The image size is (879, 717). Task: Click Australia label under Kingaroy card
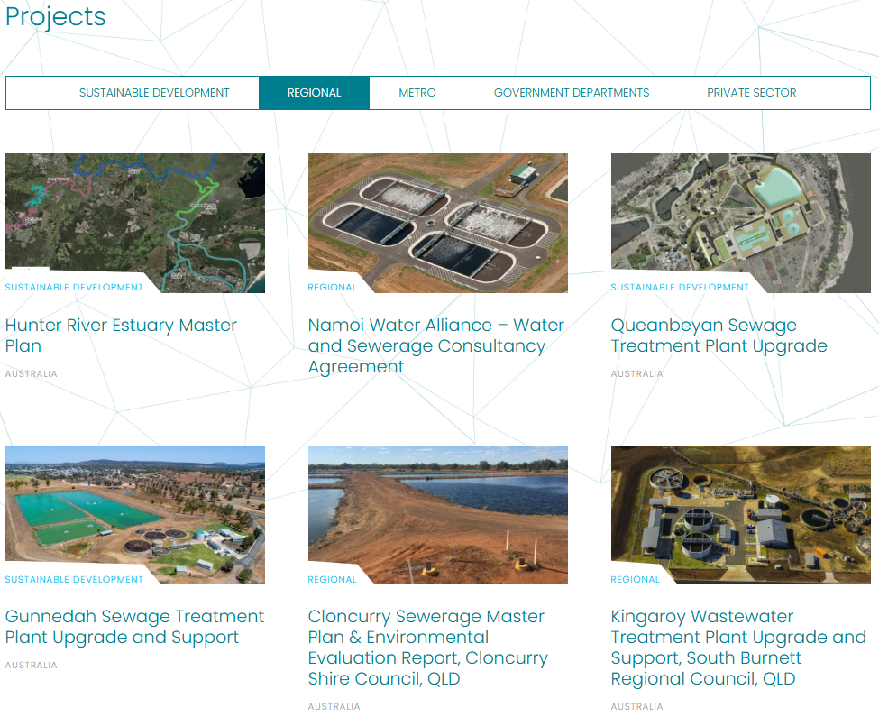(x=636, y=707)
